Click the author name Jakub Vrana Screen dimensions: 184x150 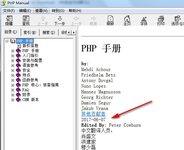[x=95, y=108]
